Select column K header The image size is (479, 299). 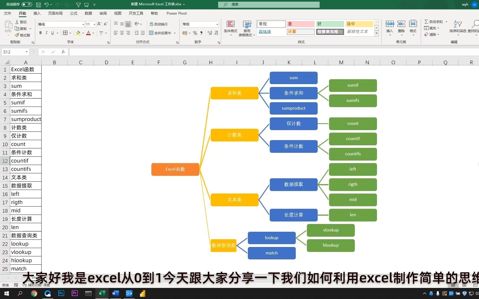click(x=289, y=63)
